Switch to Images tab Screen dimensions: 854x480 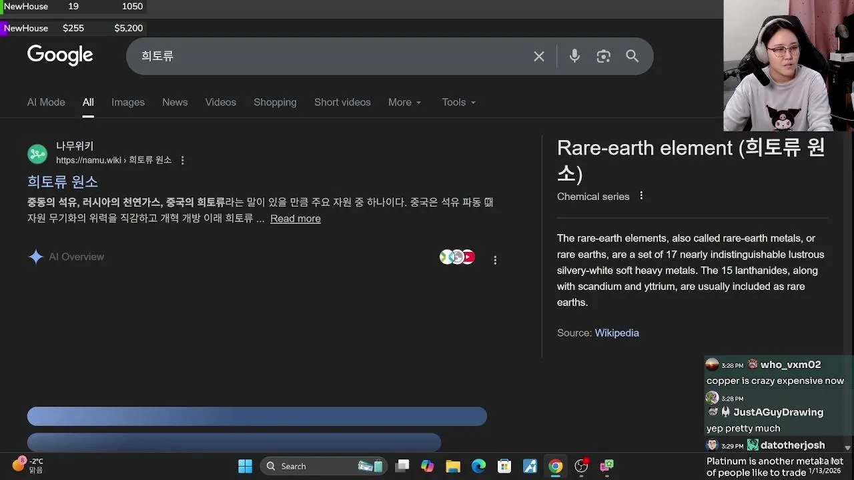128,102
